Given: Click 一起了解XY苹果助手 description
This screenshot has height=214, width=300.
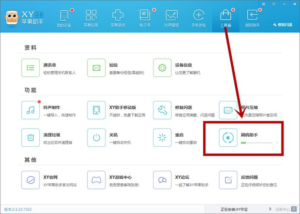Looking at the screenshot, I should tap(191, 185).
